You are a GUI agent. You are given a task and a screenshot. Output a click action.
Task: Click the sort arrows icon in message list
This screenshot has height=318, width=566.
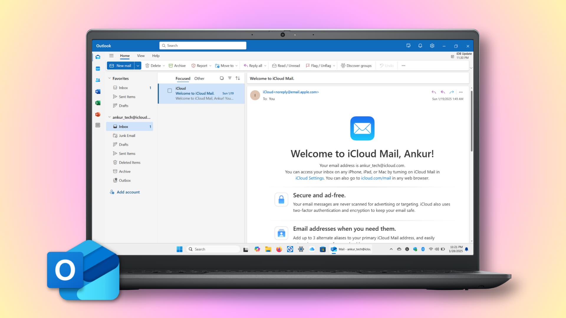238,78
